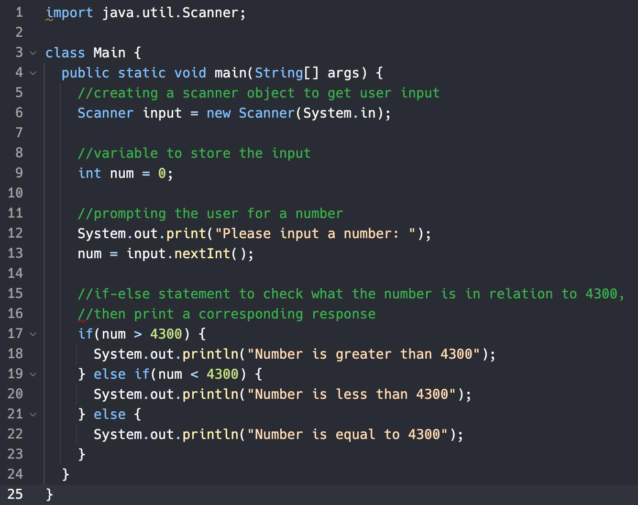This screenshot has height=505, width=638.
Task: Click the Scanner type at start of line 6
Action: click(105, 113)
